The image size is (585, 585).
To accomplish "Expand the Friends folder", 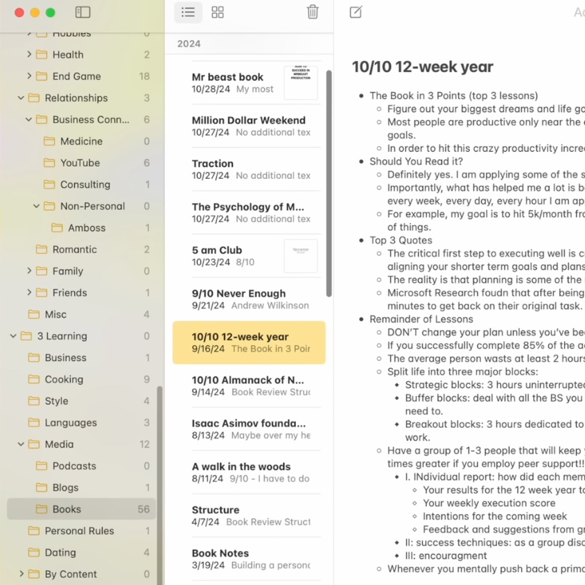I will click(29, 292).
